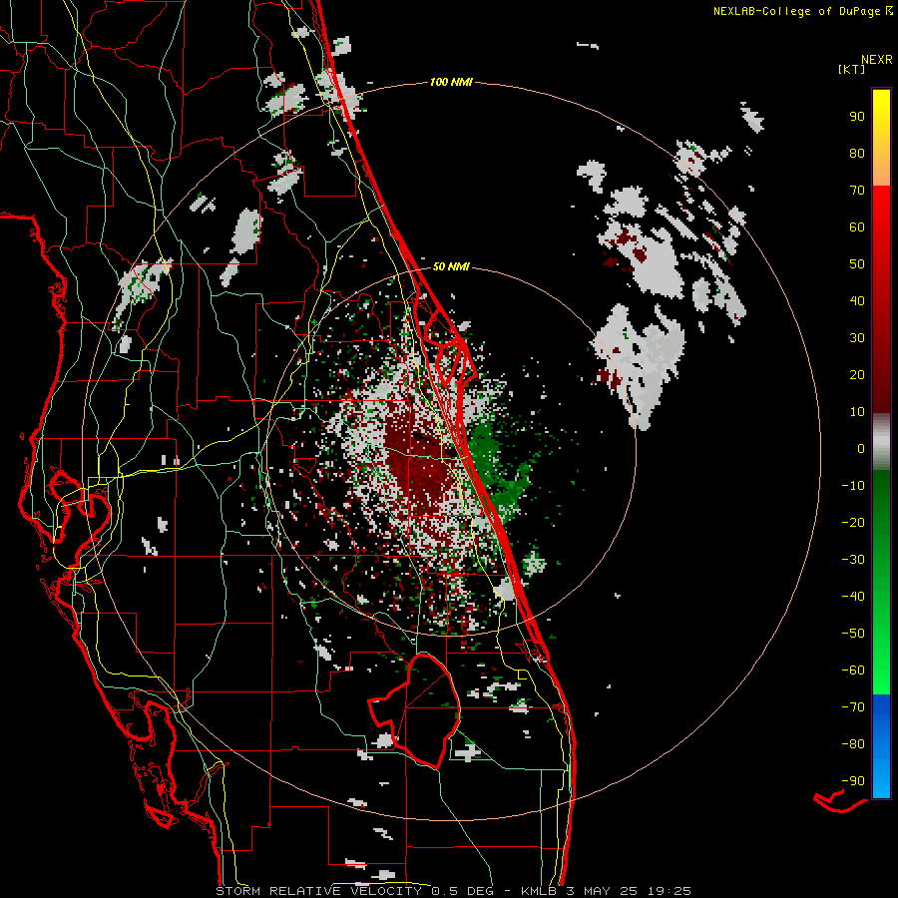Click the positive 80 value on the velocity scale

pos(857,153)
